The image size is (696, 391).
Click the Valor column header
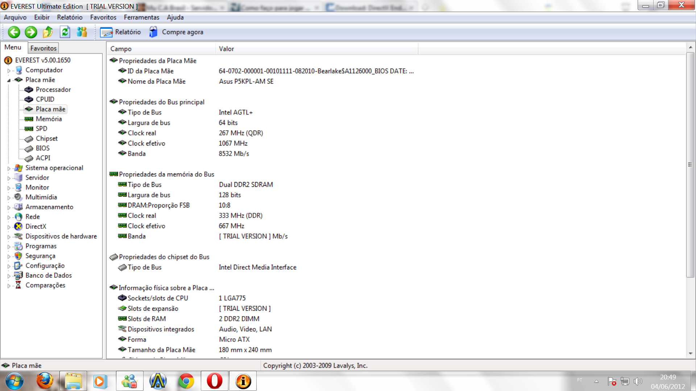coord(226,49)
